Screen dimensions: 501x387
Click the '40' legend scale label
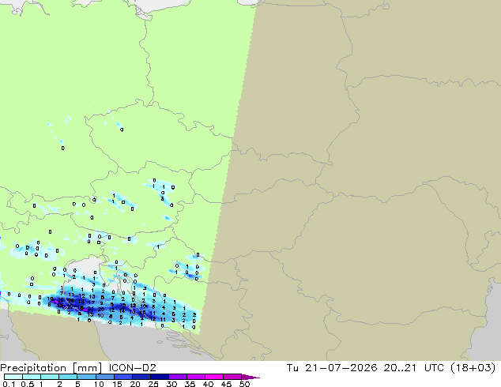pyautogui.click(x=208, y=384)
